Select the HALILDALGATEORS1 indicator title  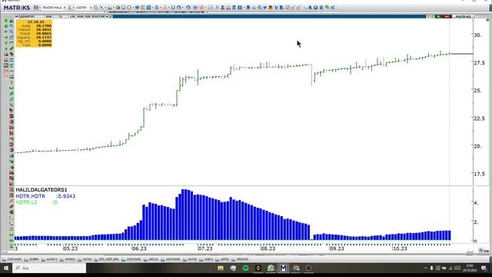click(42, 190)
